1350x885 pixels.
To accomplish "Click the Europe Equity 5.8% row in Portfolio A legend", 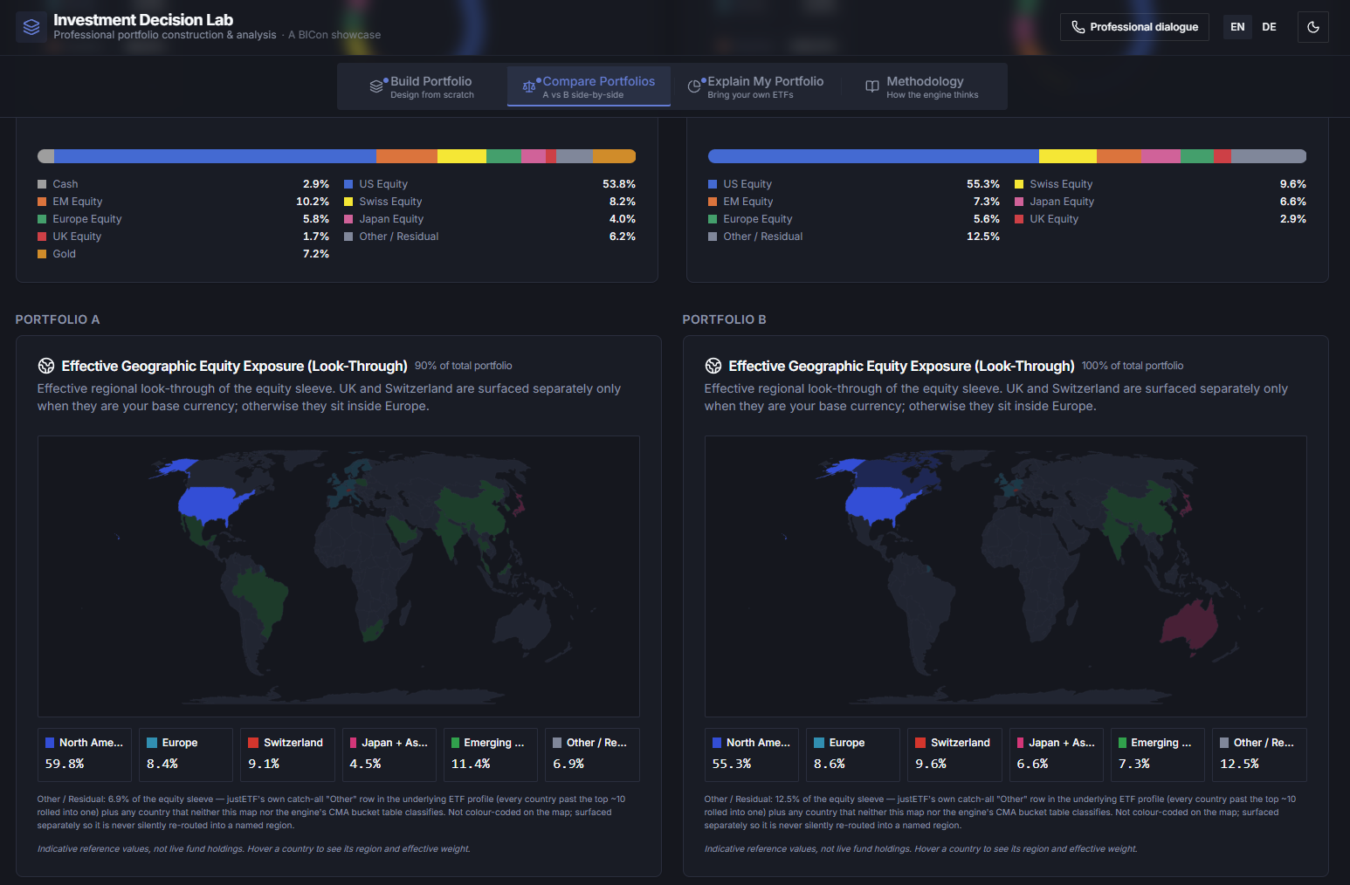I will click(x=183, y=219).
